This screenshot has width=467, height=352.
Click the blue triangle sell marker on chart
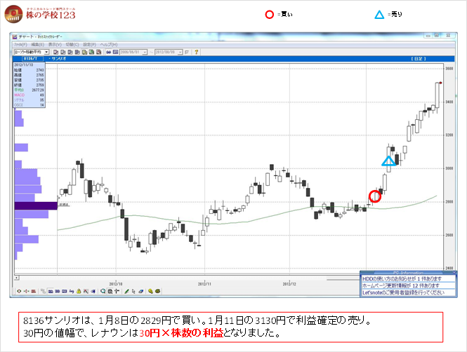coord(388,162)
